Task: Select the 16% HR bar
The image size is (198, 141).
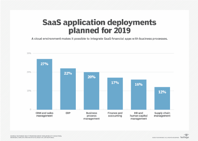Action: click(138, 95)
